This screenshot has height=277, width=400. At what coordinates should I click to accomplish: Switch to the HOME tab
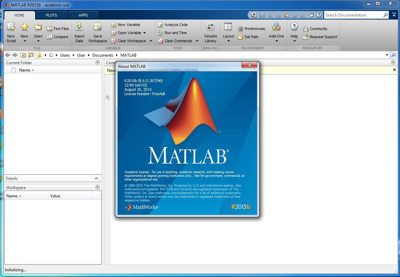coord(19,15)
